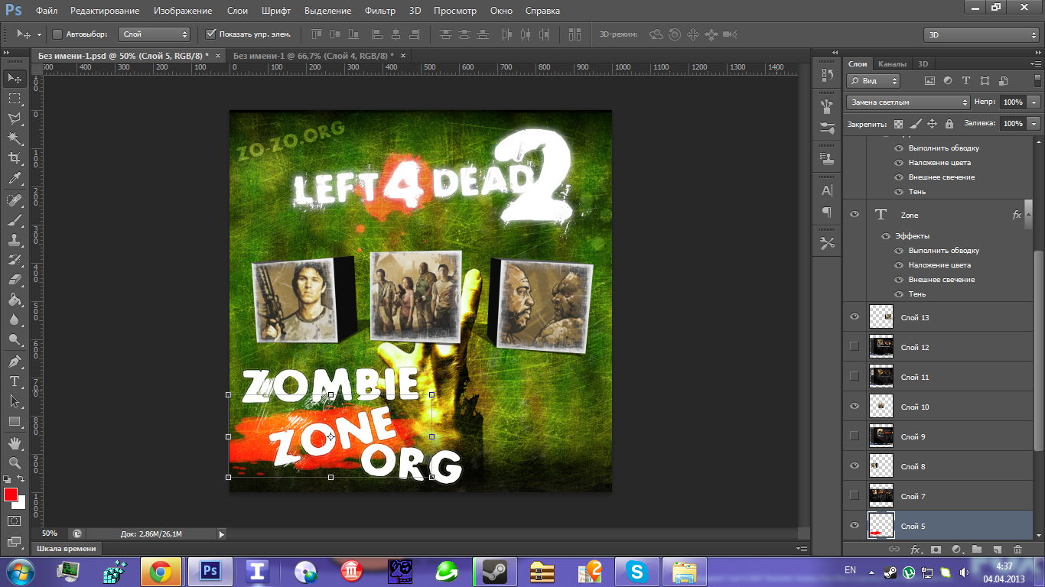Enable the Автовыбор checkbox
The image size is (1045, 587).
click(57, 34)
